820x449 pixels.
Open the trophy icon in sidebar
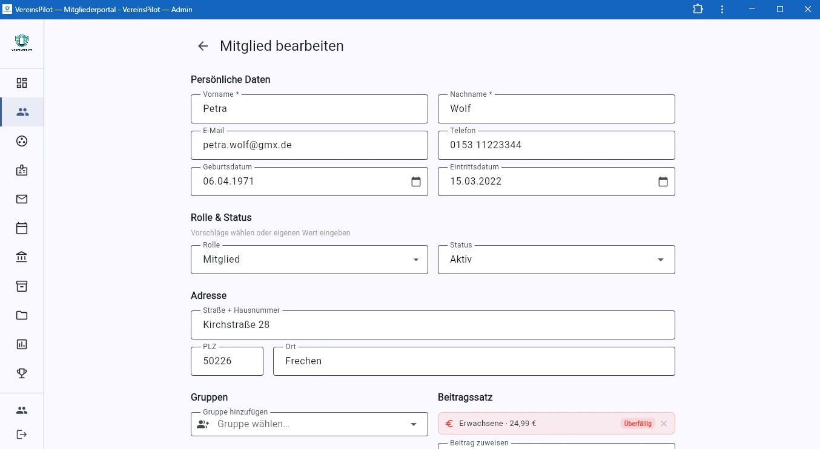(x=22, y=373)
